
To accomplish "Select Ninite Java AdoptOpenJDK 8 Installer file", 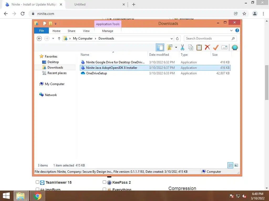I will (x=155, y=68).
